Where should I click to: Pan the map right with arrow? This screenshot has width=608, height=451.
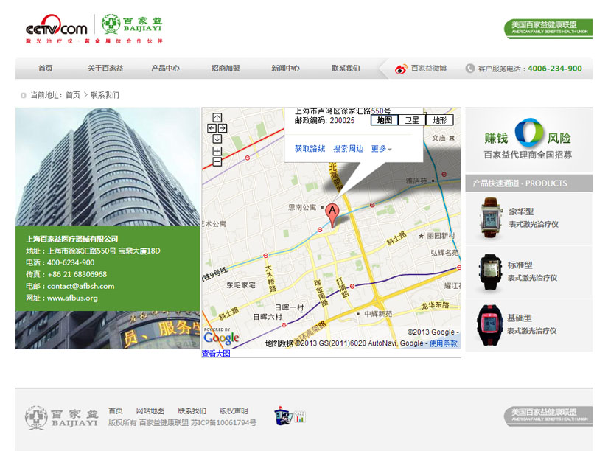click(223, 128)
